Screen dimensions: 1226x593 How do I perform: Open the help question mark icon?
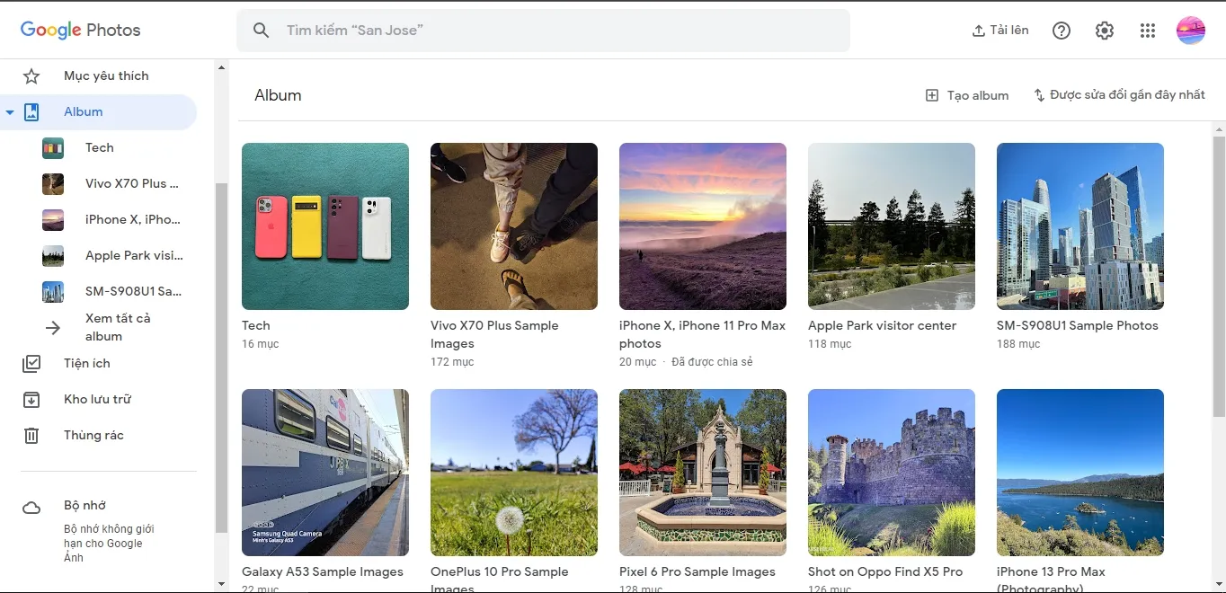click(x=1062, y=31)
